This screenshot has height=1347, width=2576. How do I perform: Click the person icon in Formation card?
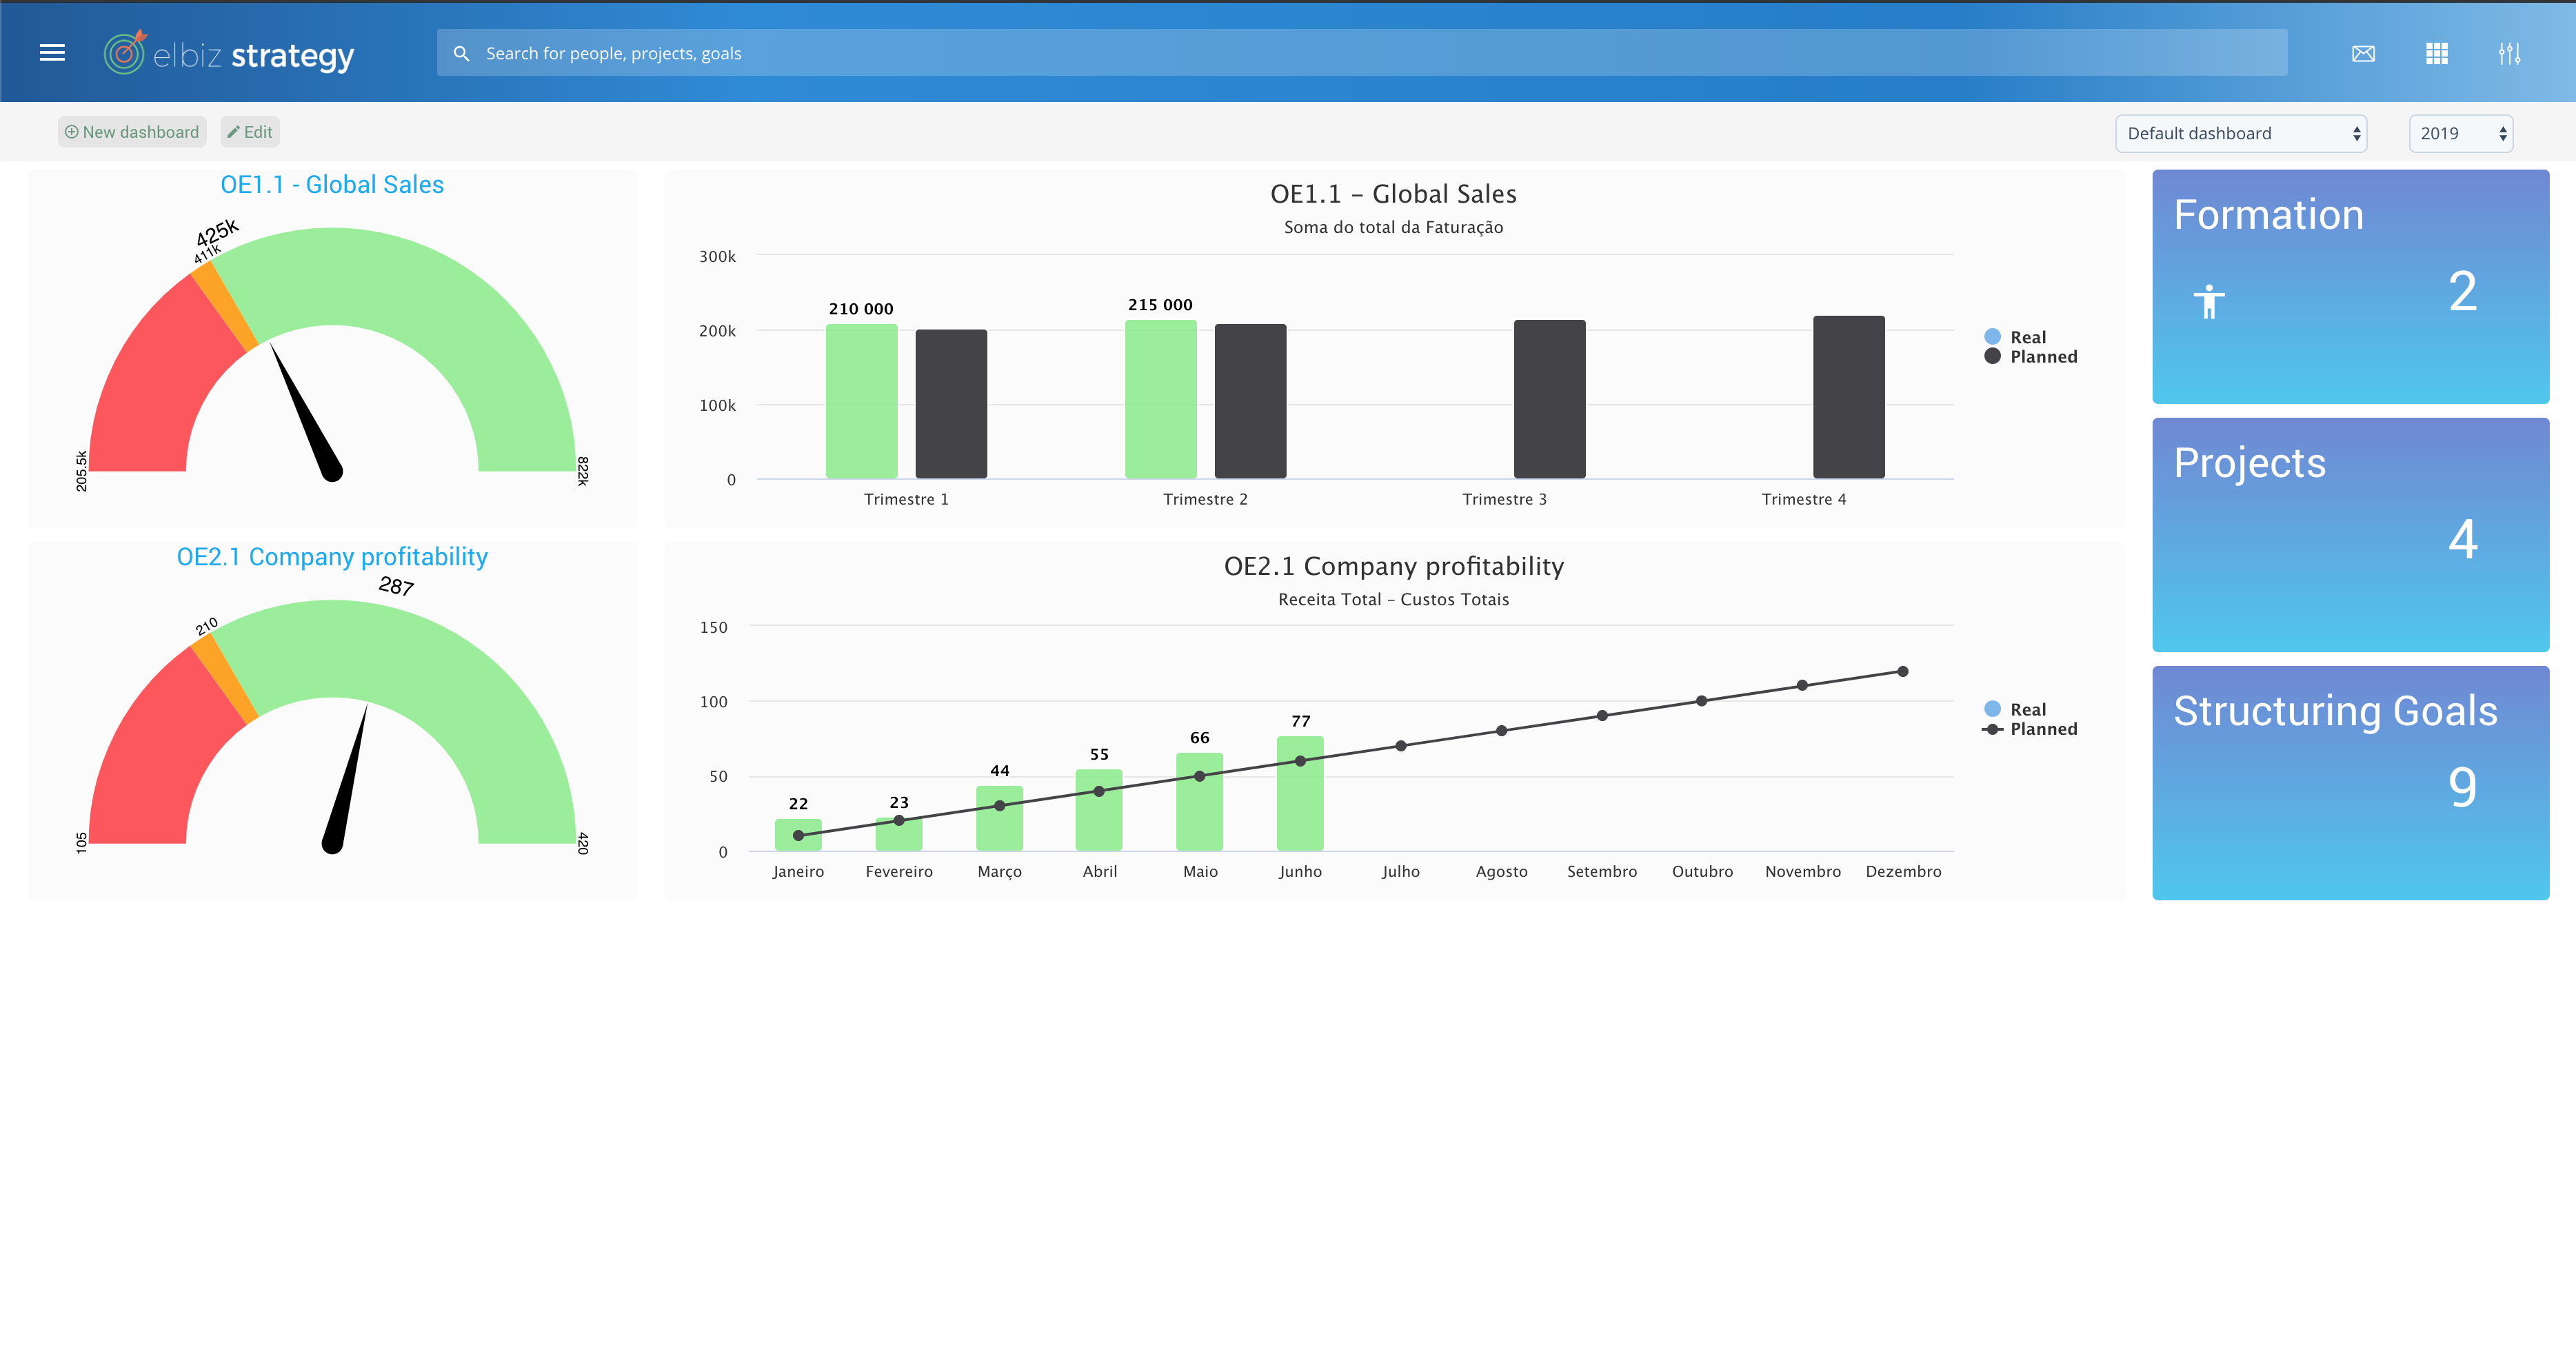click(x=2209, y=301)
